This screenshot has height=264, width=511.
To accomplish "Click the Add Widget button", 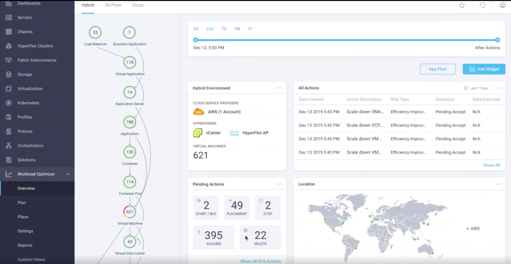I will pyautogui.click(x=484, y=69).
